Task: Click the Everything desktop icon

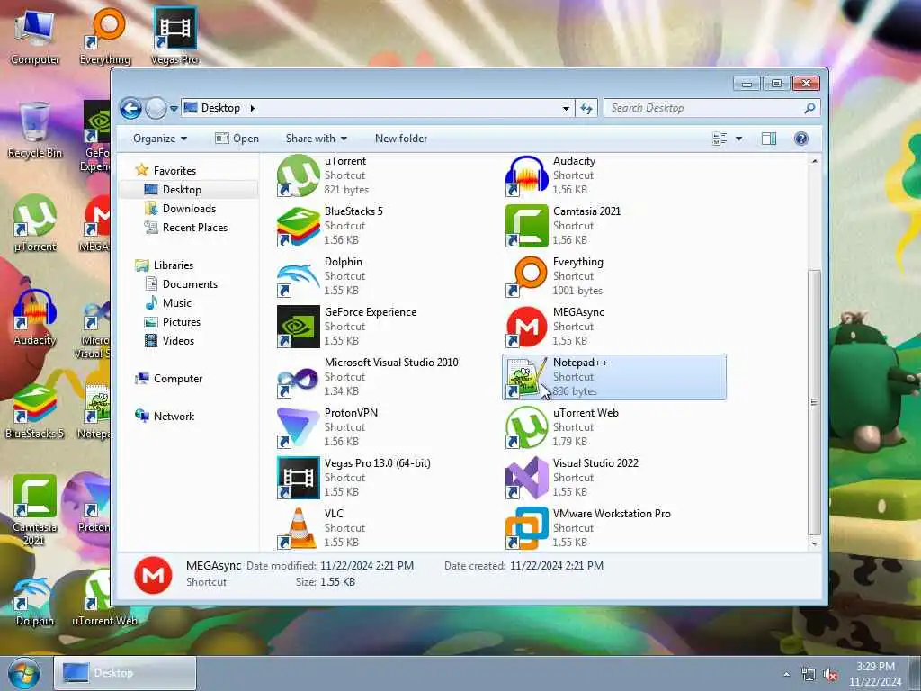Action: [x=105, y=37]
